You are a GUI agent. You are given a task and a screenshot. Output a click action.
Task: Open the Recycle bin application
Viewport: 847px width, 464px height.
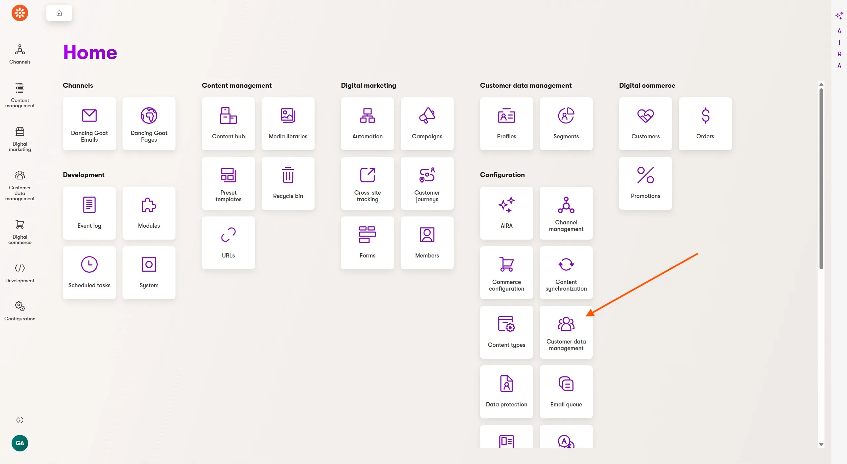point(288,183)
